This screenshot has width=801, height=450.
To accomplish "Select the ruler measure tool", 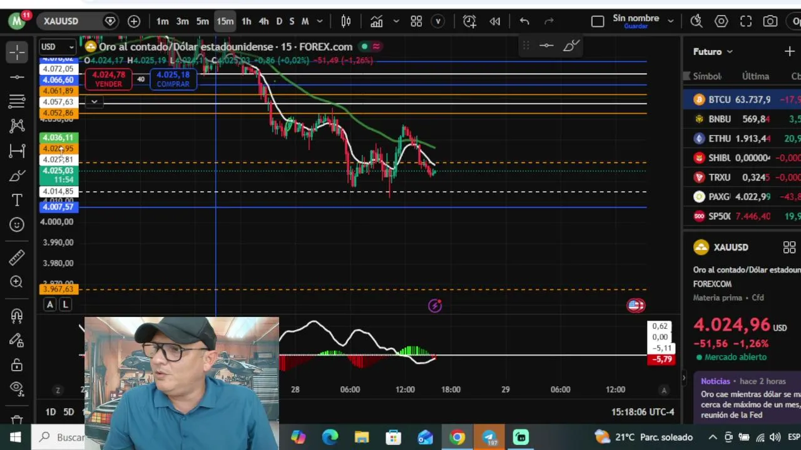I will (x=17, y=257).
